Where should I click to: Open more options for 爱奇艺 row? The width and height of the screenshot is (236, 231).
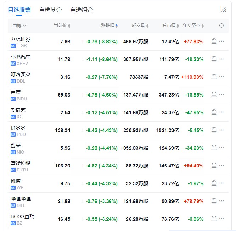[221, 112]
